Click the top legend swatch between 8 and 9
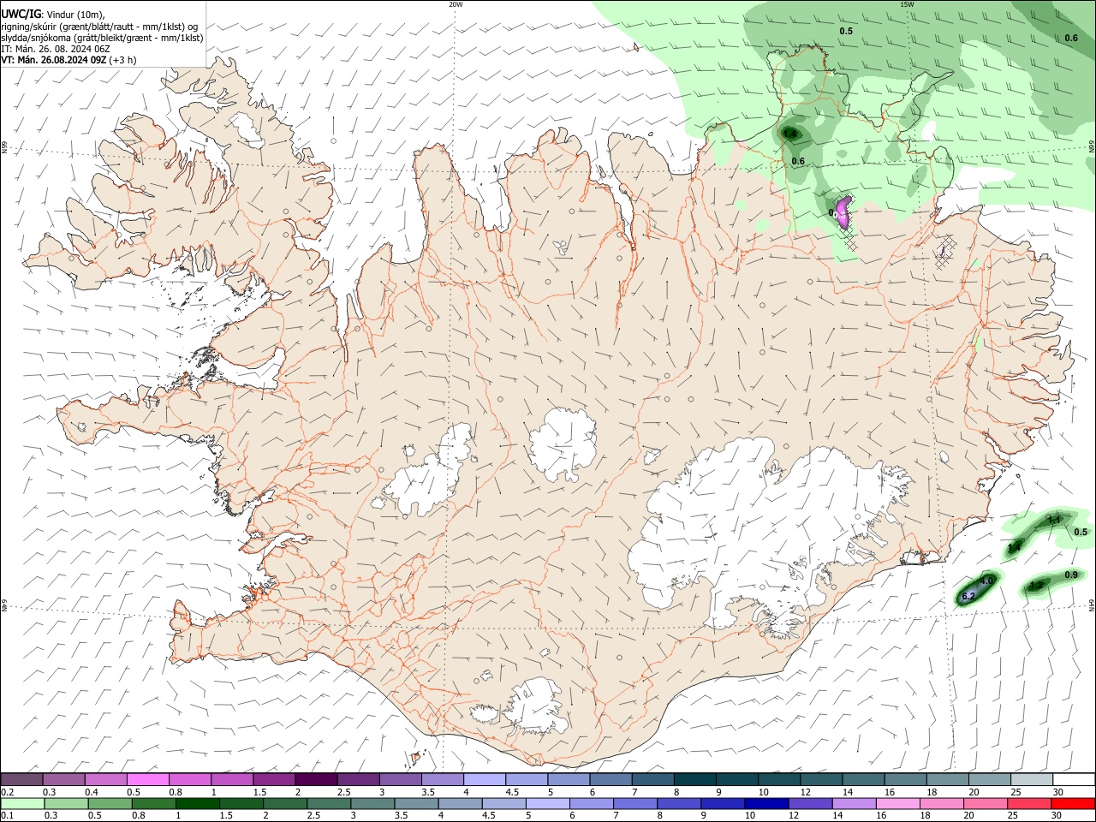 (x=694, y=779)
